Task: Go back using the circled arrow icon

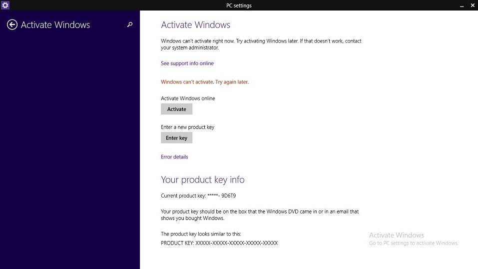Action: 12,24
